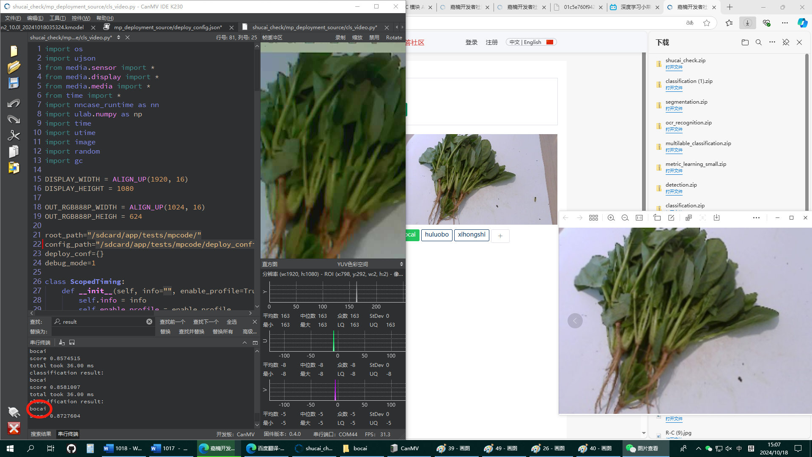Image resolution: width=812 pixels, height=457 pixels.
Task: Stop the script with the red X icon
Action: [x=14, y=428]
